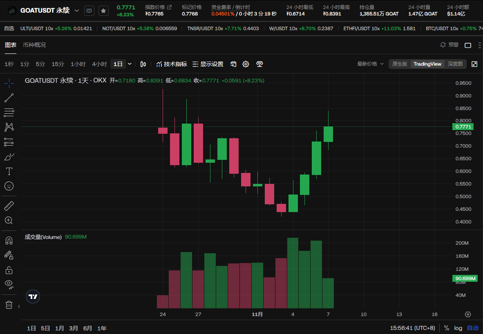
Task: Select the trend line drawing tool
Action: point(9,98)
